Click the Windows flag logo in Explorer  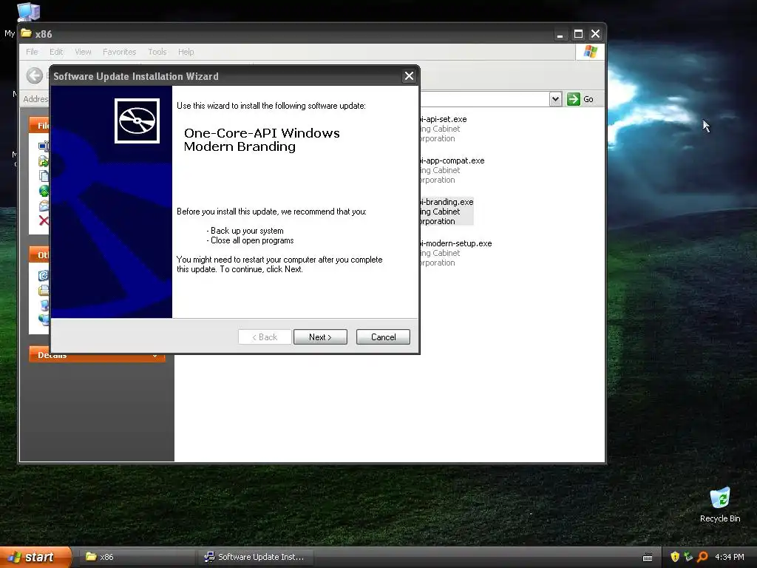click(x=590, y=52)
